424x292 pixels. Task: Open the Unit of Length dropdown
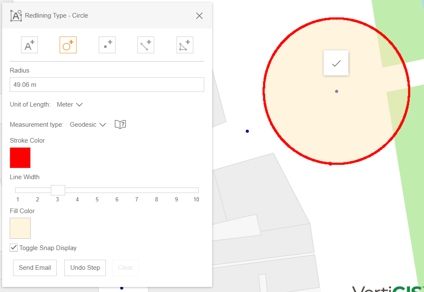coord(69,104)
